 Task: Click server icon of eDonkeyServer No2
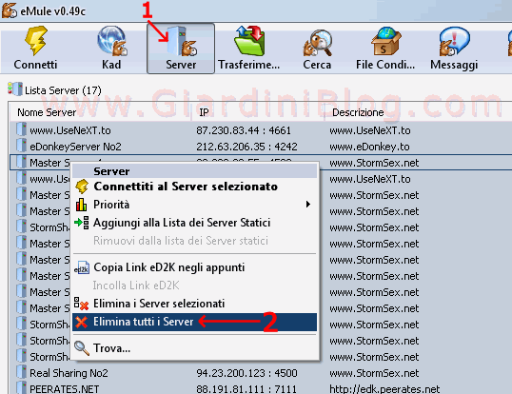(21, 146)
